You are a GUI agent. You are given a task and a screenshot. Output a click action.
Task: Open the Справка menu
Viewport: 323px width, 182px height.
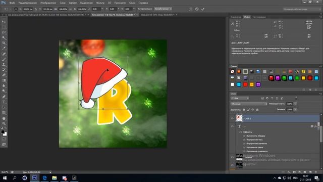[x=143, y=3]
